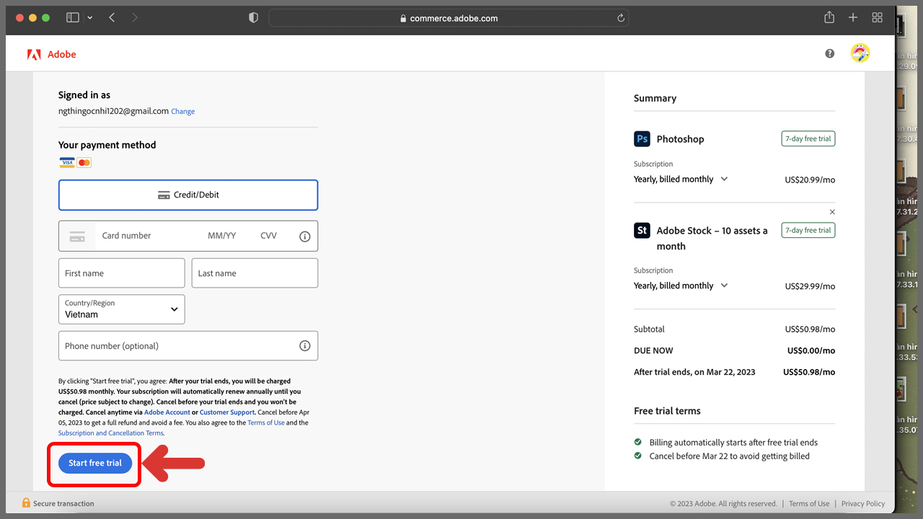Open the Safari share icon
Viewport: 923px width, 519px height.
click(829, 17)
